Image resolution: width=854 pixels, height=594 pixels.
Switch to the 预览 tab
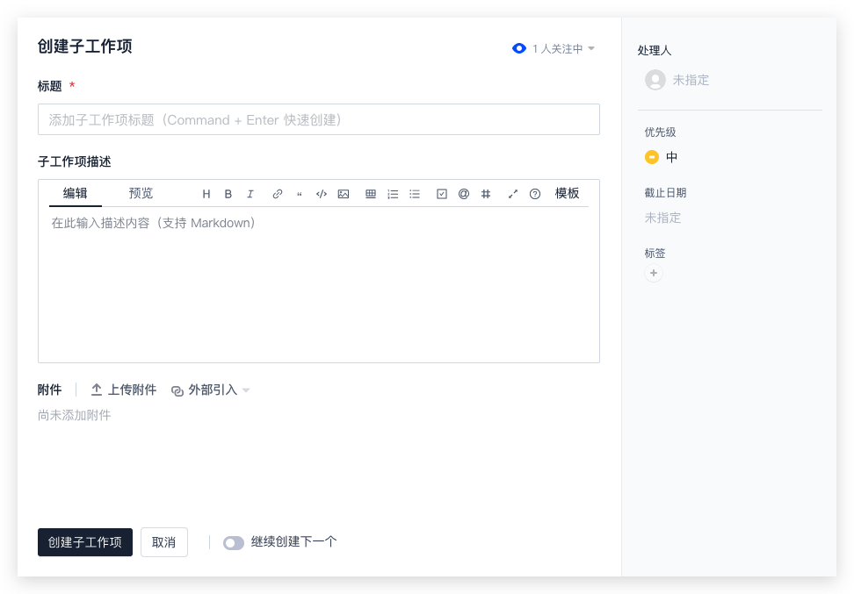[141, 194]
